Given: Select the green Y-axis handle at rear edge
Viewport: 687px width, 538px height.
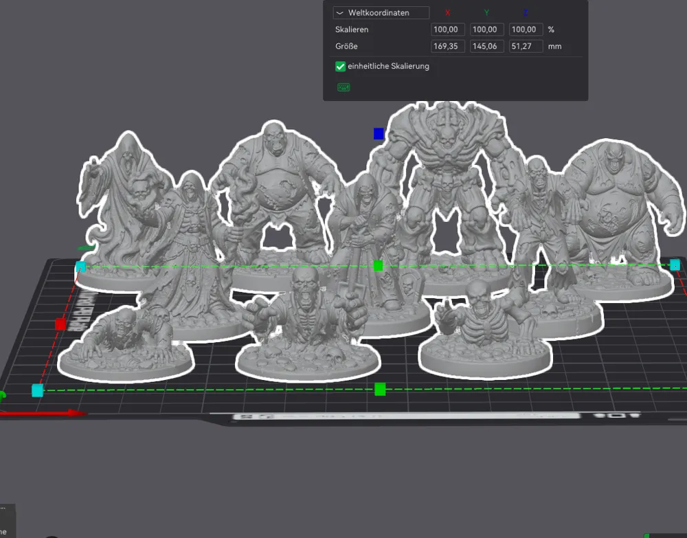Looking at the screenshot, I should click(378, 265).
